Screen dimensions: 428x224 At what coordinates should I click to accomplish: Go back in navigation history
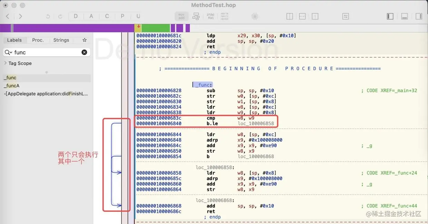click(x=8, y=16)
